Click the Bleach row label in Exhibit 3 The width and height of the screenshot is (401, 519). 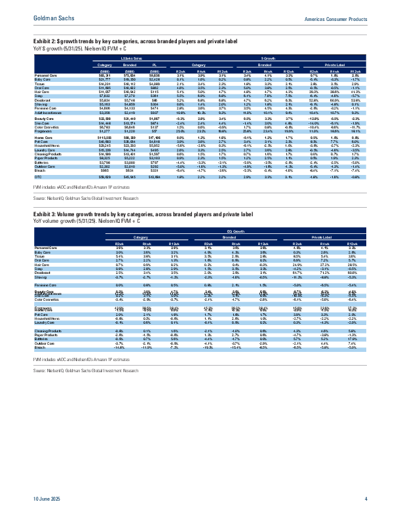click(40, 348)
